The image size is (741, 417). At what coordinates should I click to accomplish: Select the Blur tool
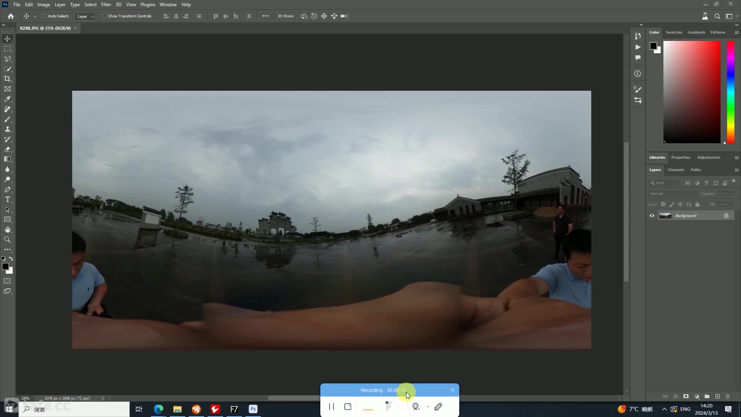pos(7,169)
